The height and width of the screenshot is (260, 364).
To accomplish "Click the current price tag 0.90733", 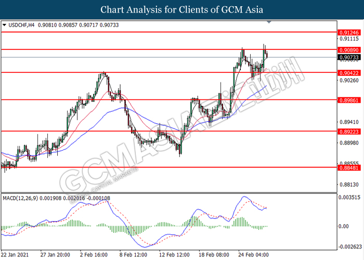I will tap(349, 57).
